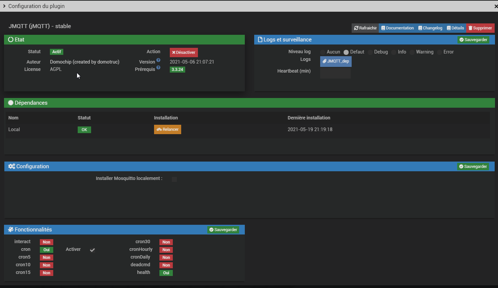Click the JMQTT (jMQTT) - stable title
Screen dimensions: 498x288
point(40,26)
